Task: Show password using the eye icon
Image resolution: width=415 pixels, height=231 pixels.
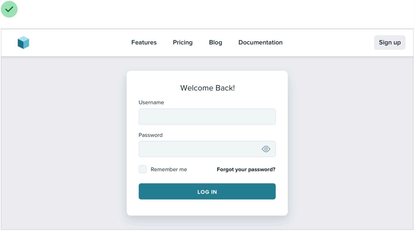Action: [266, 149]
